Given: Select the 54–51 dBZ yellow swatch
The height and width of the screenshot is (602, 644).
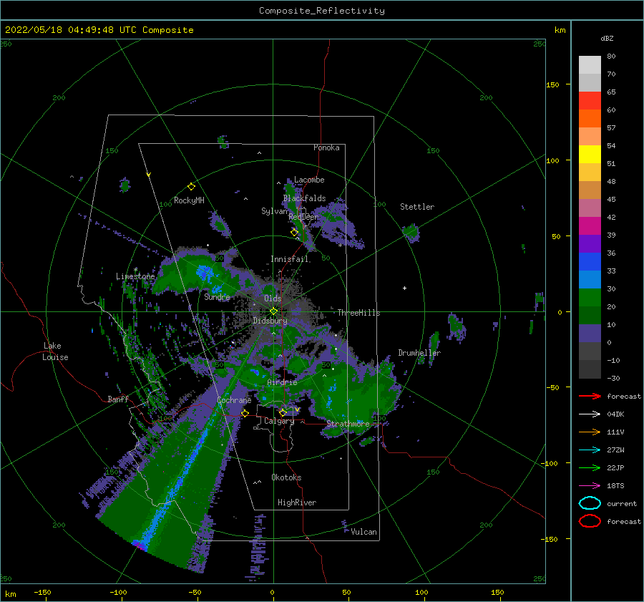Looking at the screenshot, I should coord(590,155).
